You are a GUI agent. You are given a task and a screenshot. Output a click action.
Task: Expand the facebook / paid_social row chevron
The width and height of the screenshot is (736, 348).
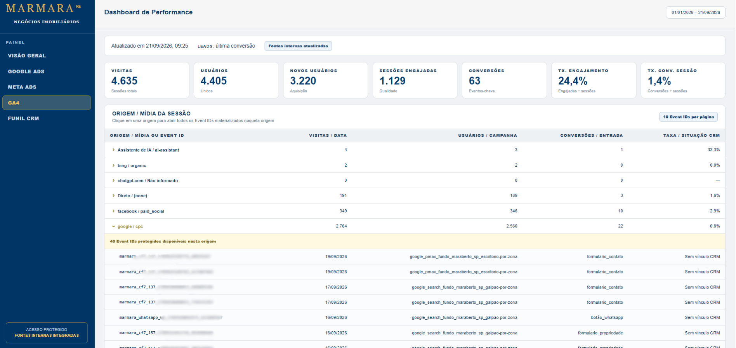pyautogui.click(x=113, y=211)
